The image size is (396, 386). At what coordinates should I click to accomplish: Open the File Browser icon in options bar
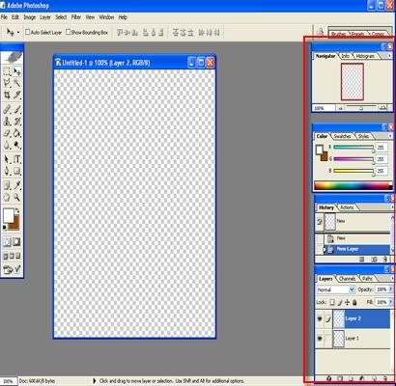pos(320,32)
